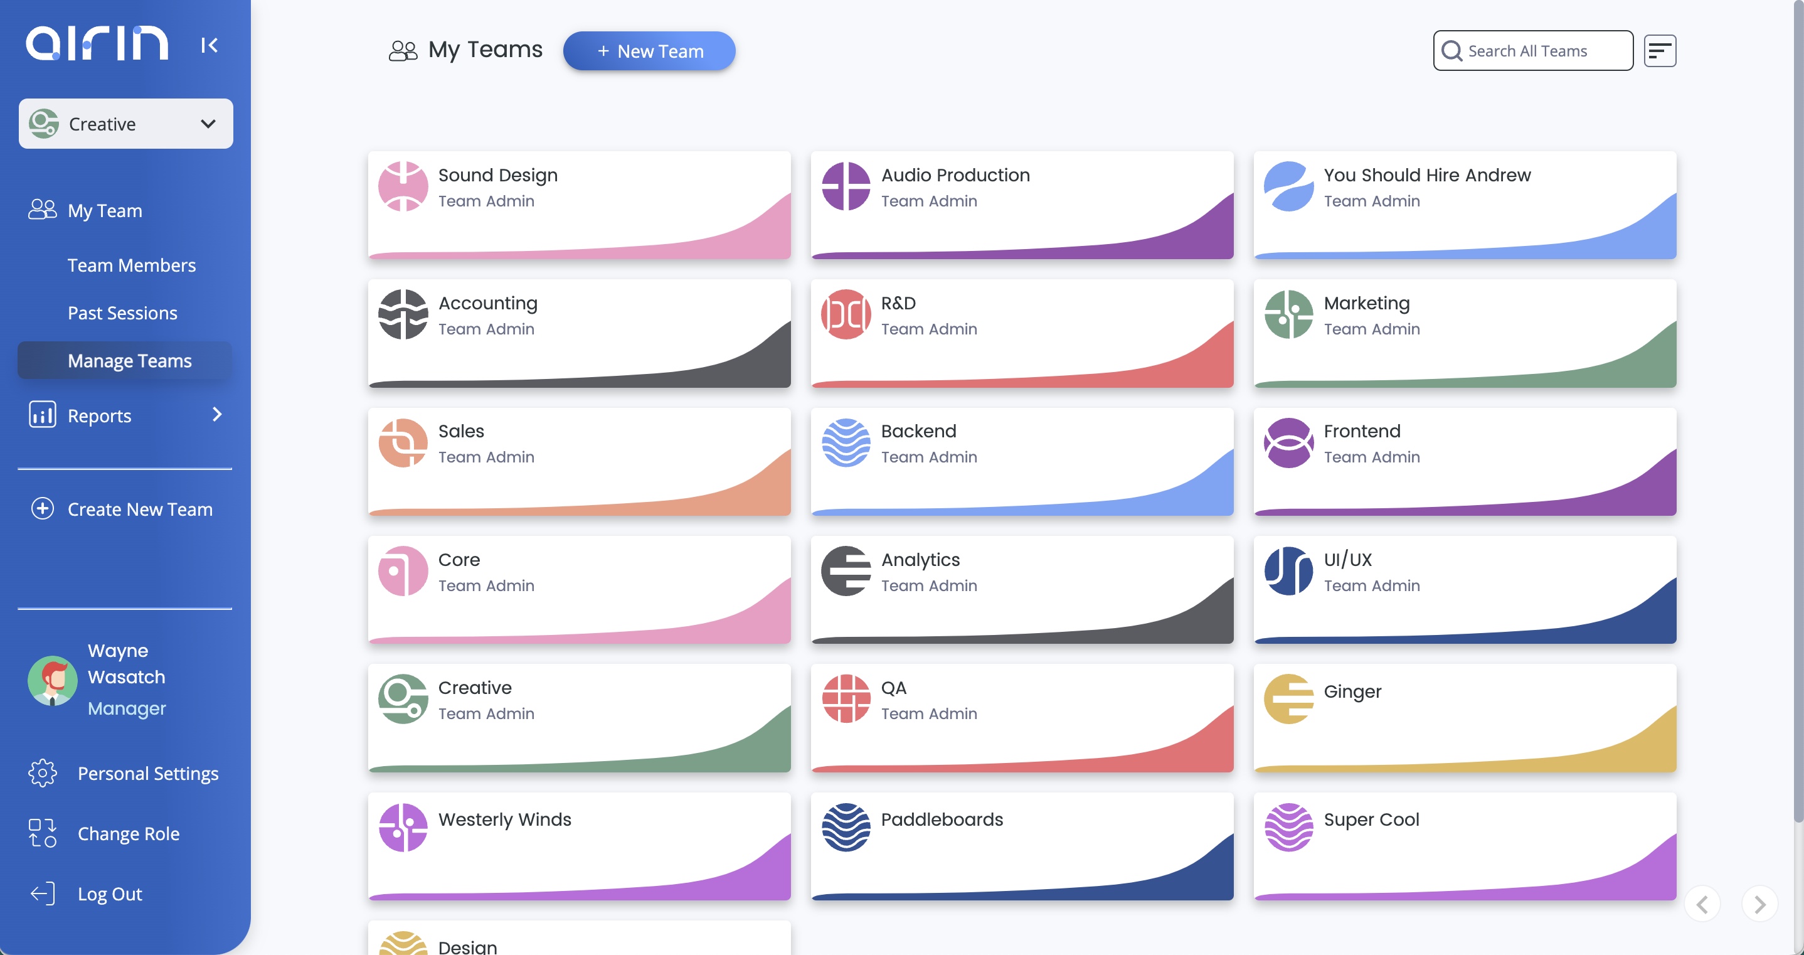Click the Wayne Wasatch profile avatar
Viewport: 1804px width, 955px height.
tap(53, 680)
